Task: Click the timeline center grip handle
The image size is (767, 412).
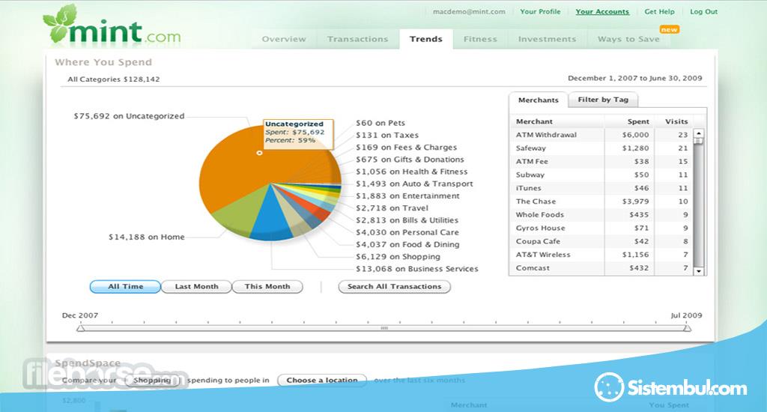Action: (x=384, y=328)
